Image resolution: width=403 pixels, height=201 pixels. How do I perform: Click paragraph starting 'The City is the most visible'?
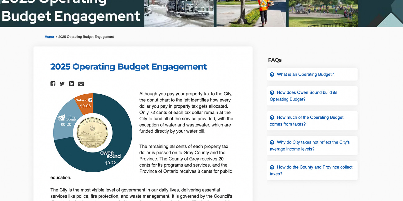[x=142, y=194]
